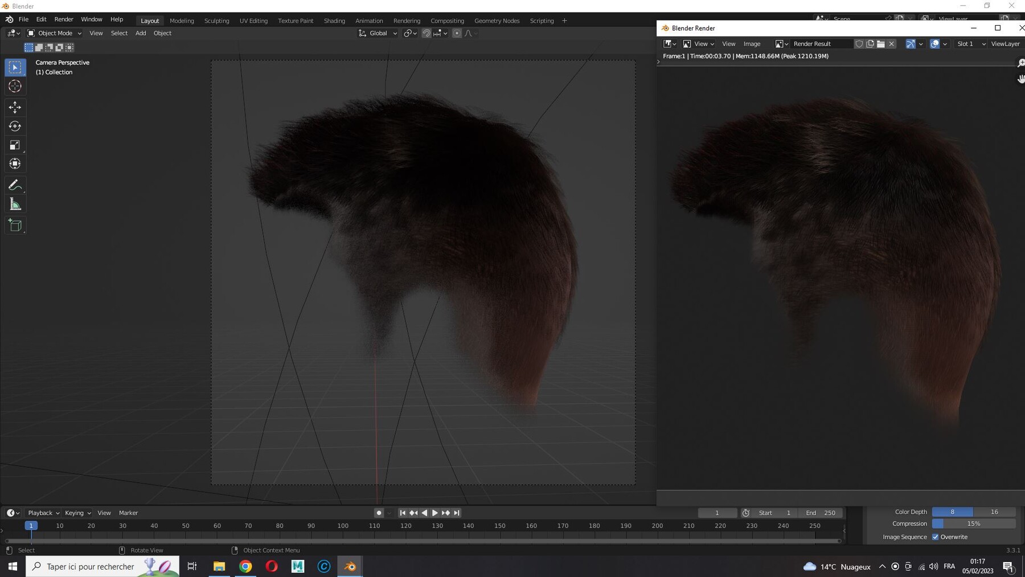Open Global transform orientation dropdown

pyautogui.click(x=378, y=34)
